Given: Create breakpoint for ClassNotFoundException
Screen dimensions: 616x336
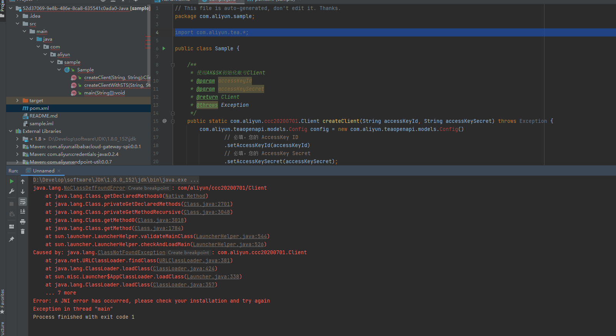Looking at the screenshot, I should 188,253.
